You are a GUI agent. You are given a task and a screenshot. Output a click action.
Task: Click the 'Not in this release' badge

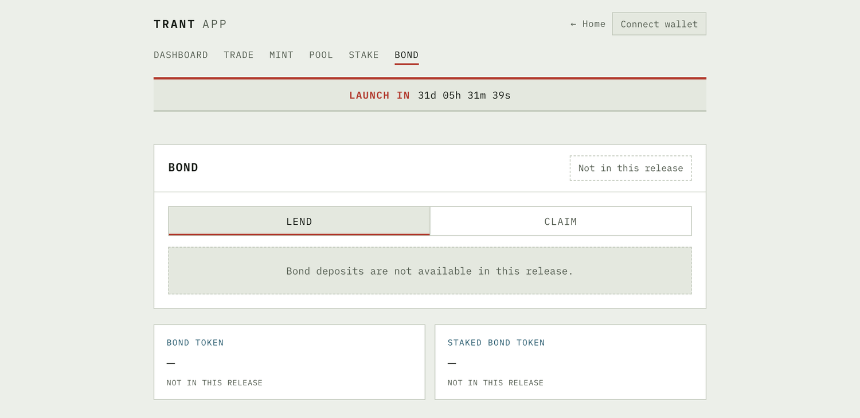(x=631, y=168)
